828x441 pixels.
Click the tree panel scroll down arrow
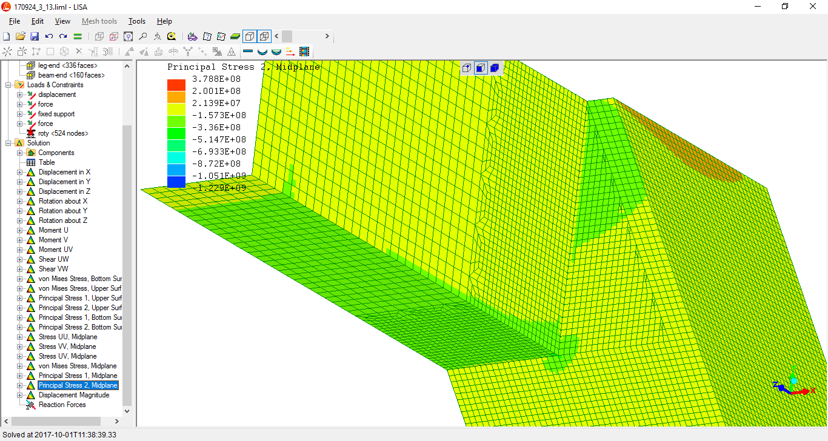pos(127,411)
